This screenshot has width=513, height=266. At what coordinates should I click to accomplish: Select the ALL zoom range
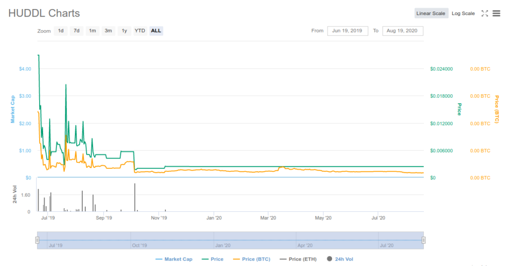click(x=156, y=31)
